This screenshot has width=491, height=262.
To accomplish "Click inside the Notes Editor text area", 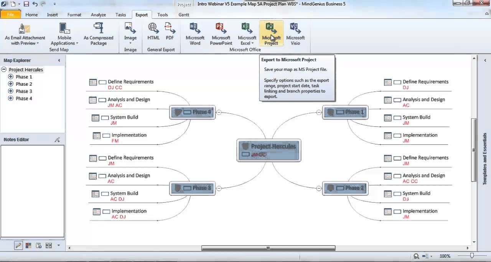I will coord(32,191).
